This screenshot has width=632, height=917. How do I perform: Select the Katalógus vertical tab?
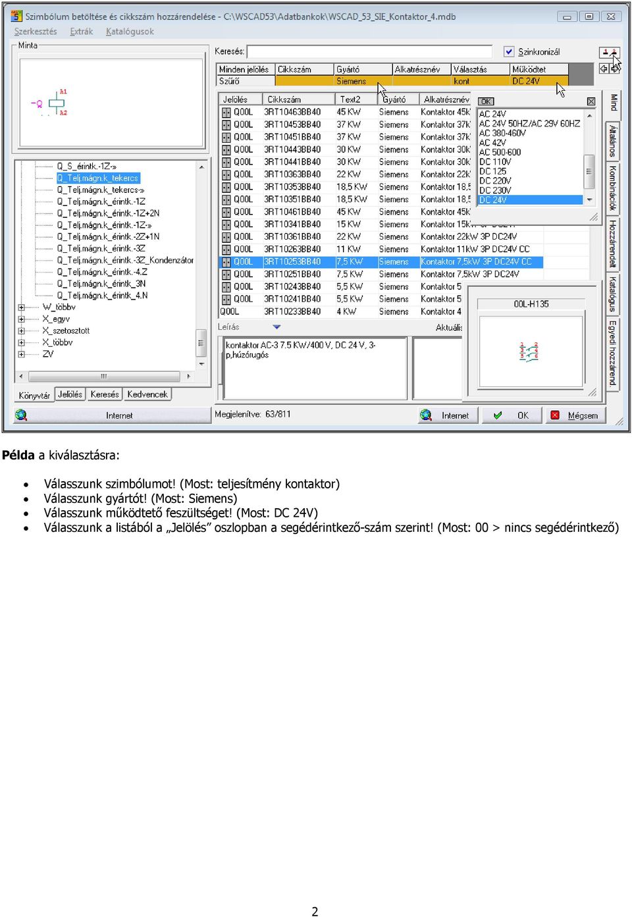pos(614,294)
